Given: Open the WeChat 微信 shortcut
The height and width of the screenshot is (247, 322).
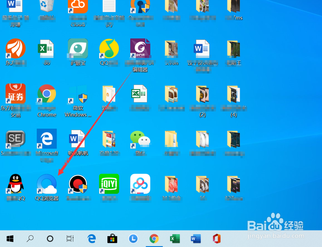Looking at the screenshot, I should [140, 139].
